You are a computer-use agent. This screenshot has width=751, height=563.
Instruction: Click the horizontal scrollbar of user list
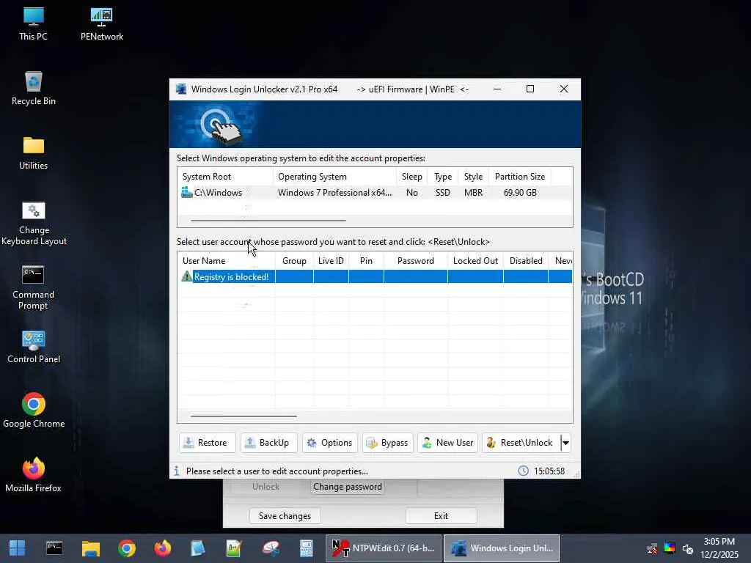(x=243, y=416)
